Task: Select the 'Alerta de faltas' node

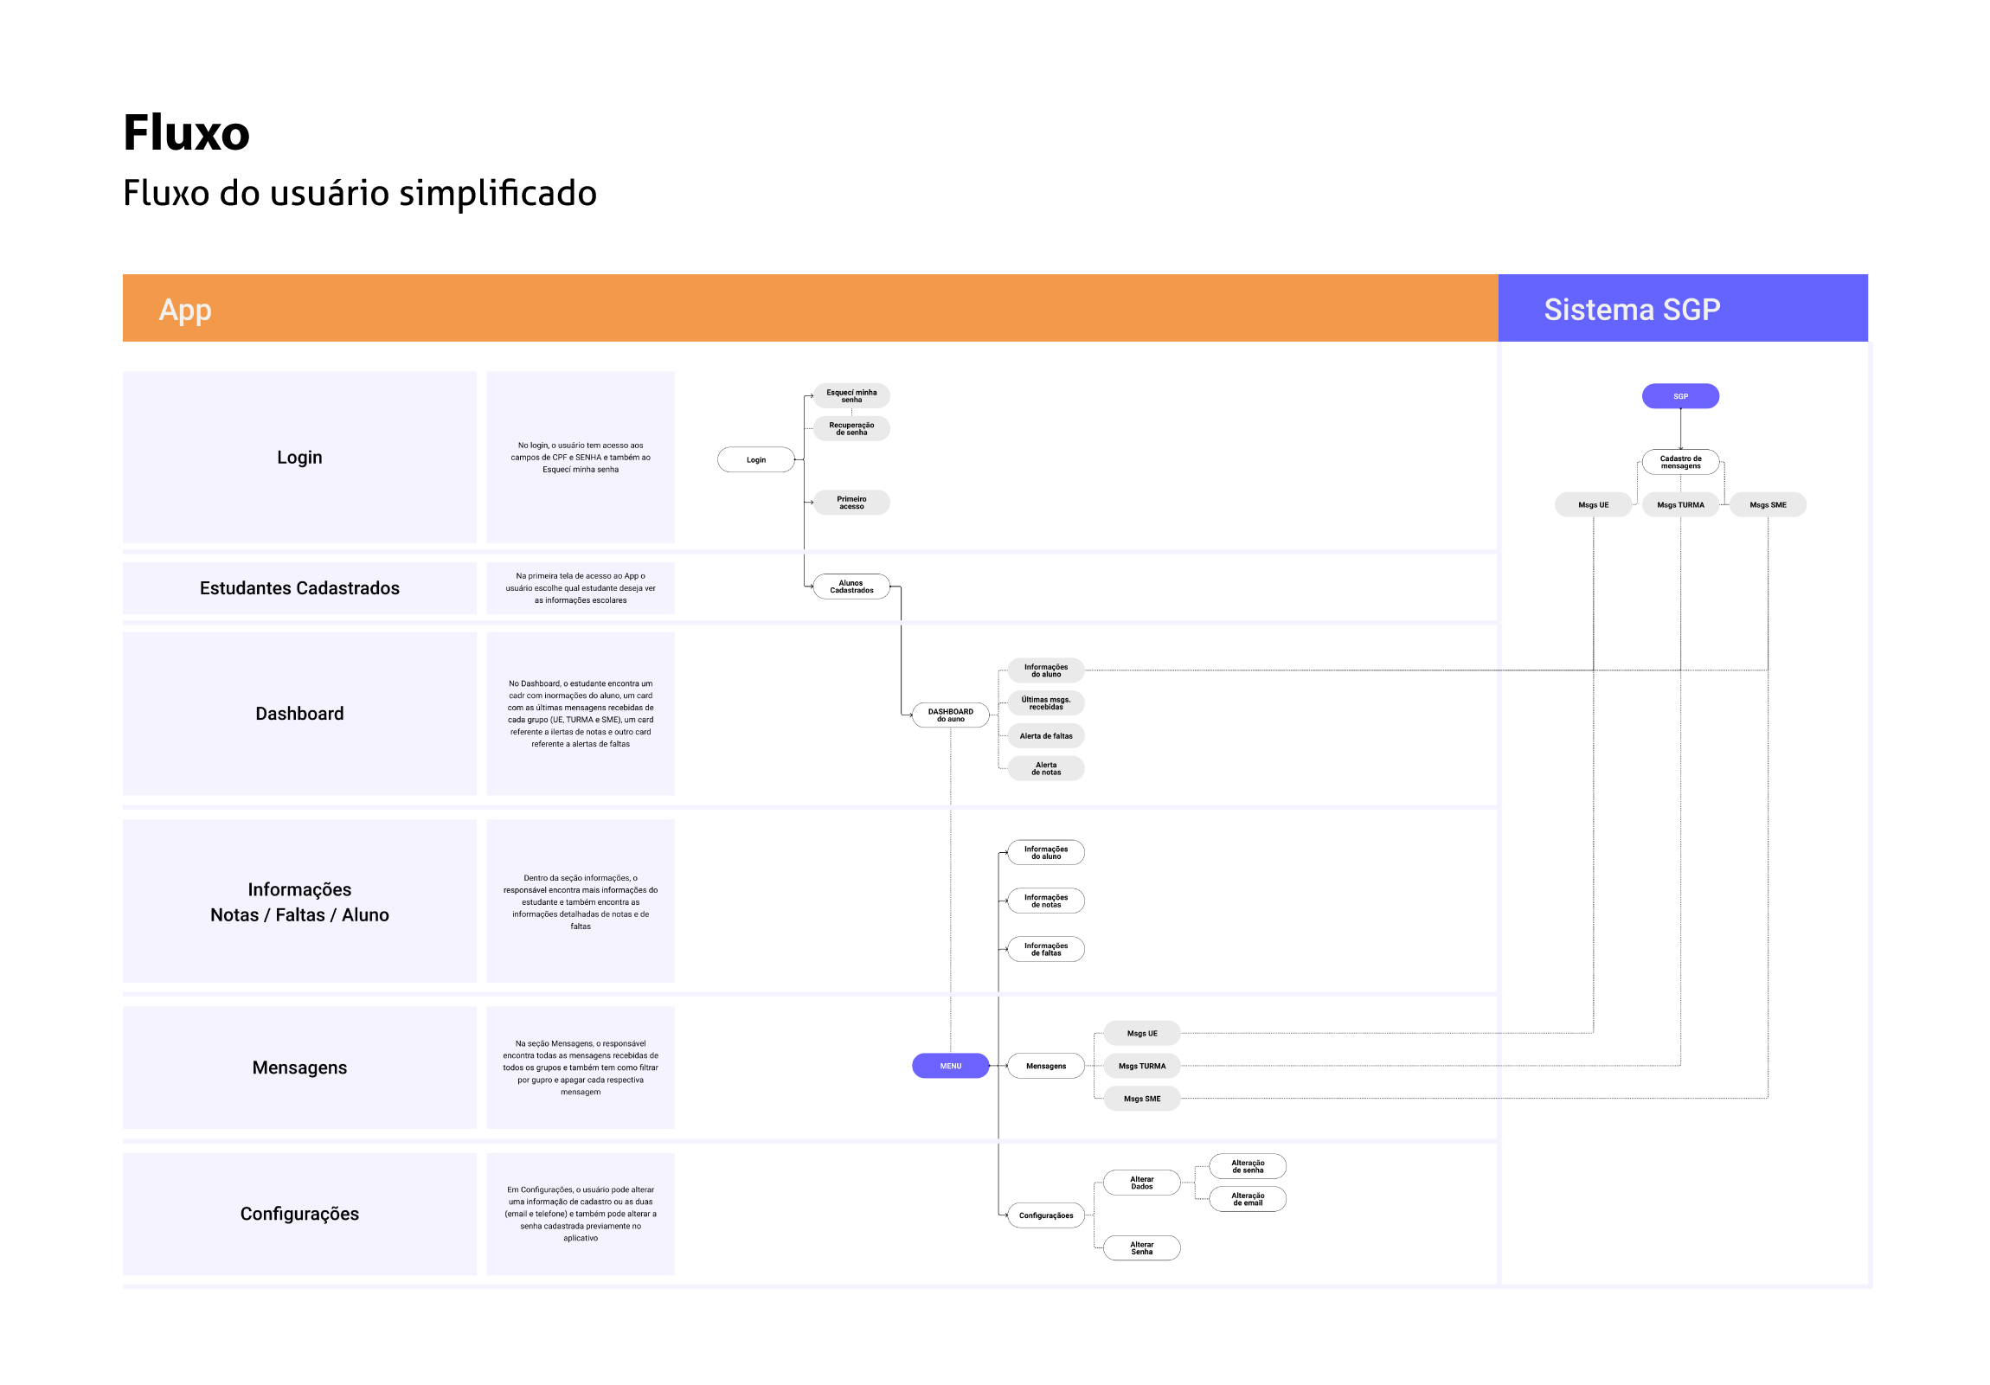Action: pos(1046,736)
